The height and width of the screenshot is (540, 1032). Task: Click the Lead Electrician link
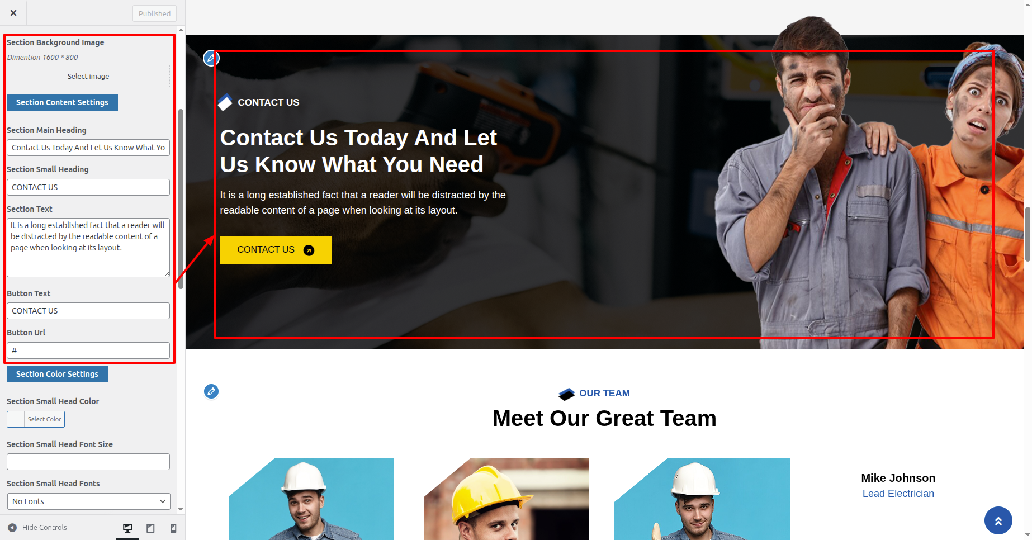coord(898,494)
